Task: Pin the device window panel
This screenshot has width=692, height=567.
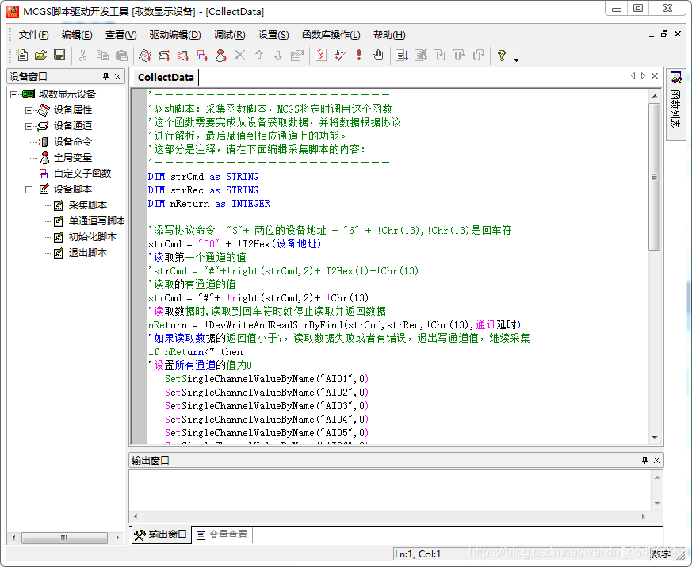Action: tap(105, 76)
